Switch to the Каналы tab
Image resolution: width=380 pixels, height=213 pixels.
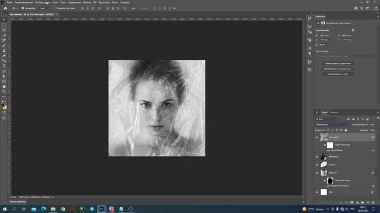(x=334, y=112)
